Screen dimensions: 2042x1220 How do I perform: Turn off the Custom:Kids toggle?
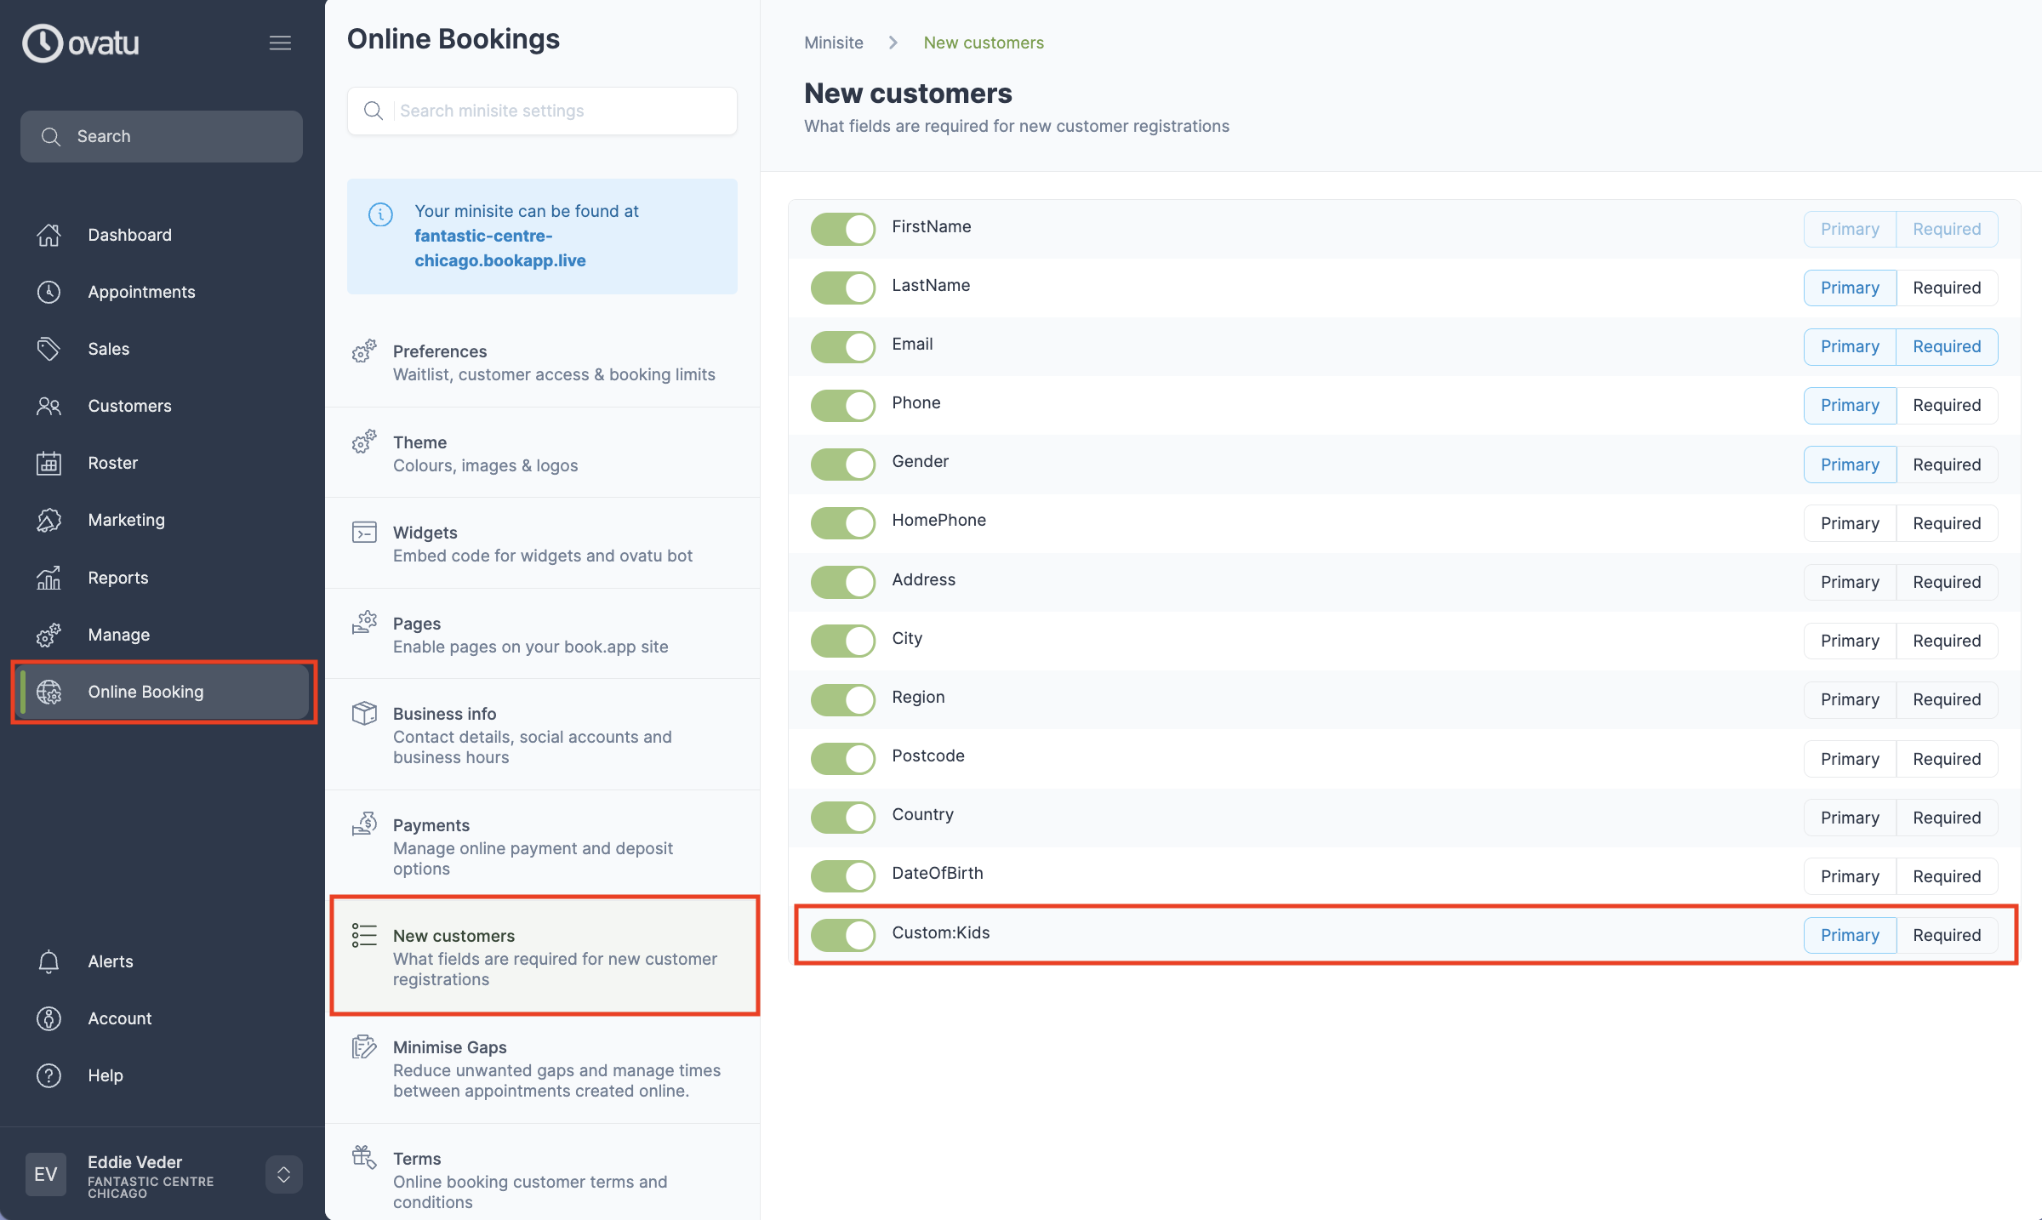click(842, 934)
